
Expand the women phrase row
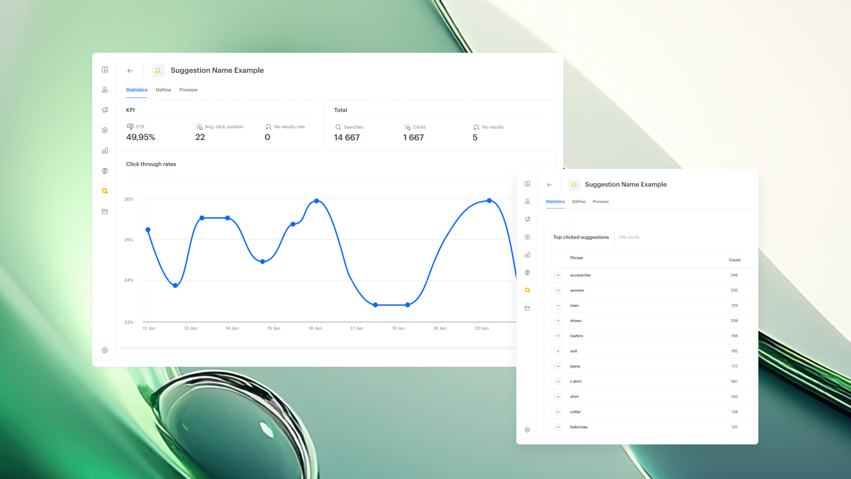pyautogui.click(x=558, y=291)
